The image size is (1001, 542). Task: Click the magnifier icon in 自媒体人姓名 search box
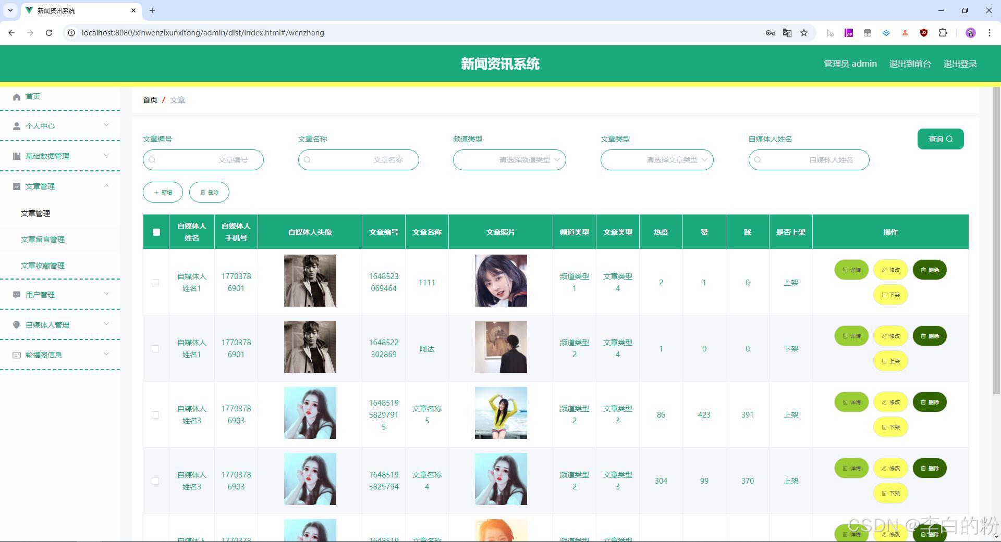(758, 160)
